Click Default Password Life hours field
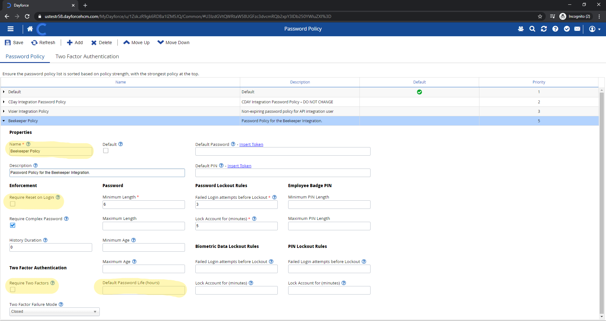This screenshot has height=321, width=606. pyautogui.click(x=144, y=290)
